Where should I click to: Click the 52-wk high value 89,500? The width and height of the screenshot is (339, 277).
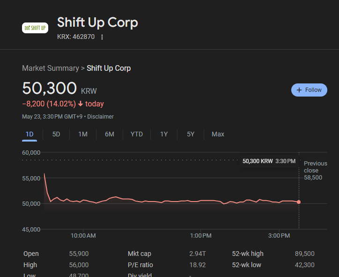[x=305, y=254]
